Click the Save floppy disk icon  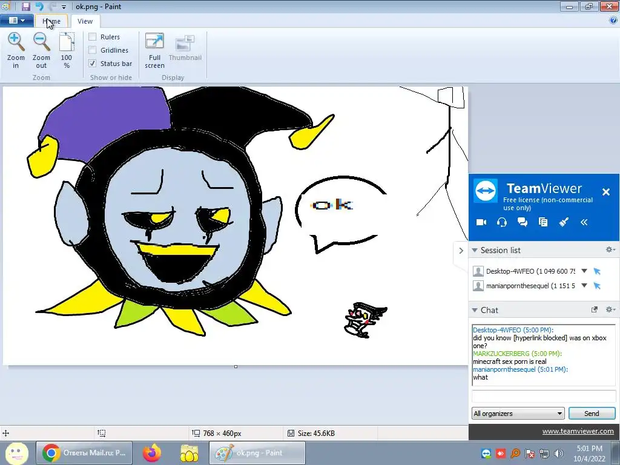(x=25, y=6)
